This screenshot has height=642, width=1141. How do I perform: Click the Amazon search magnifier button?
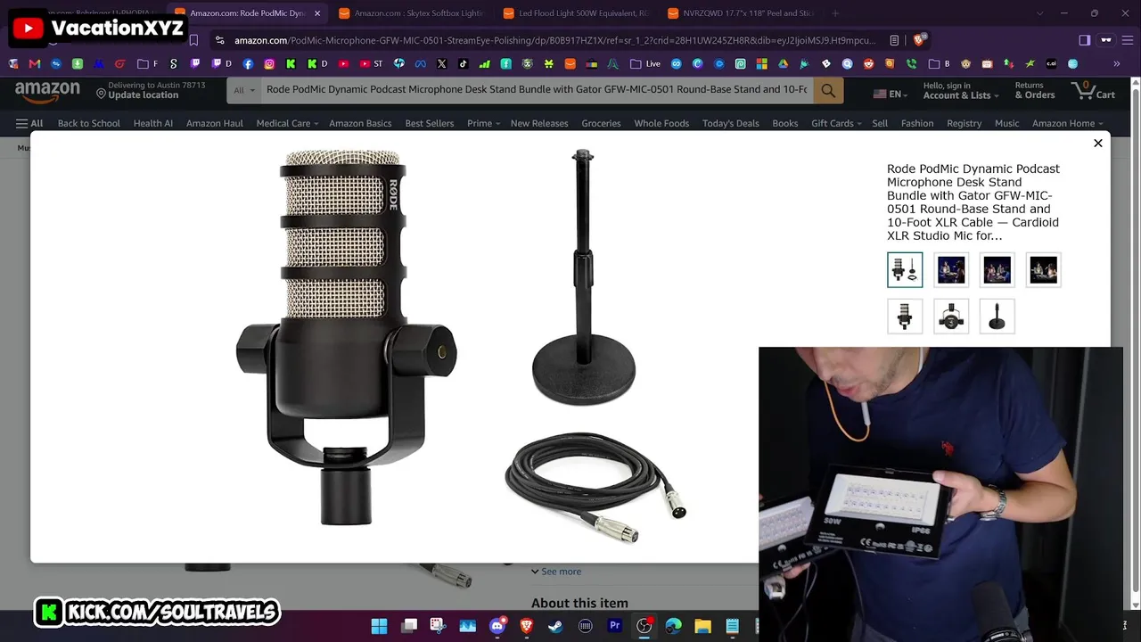[828, 90]
